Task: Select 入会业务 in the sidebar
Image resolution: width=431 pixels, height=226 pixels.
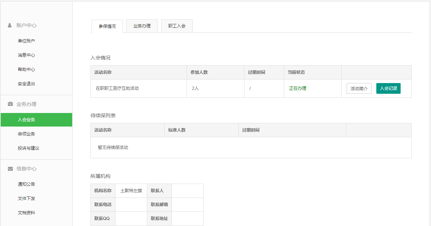Action: [26, 120]
